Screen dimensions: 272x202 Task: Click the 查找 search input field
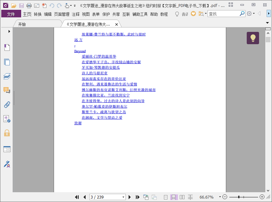(x=223, y=14)
